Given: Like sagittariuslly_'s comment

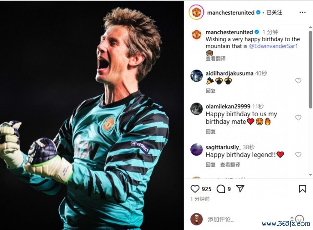Looking at the screenshot, I should coord(298,155).
